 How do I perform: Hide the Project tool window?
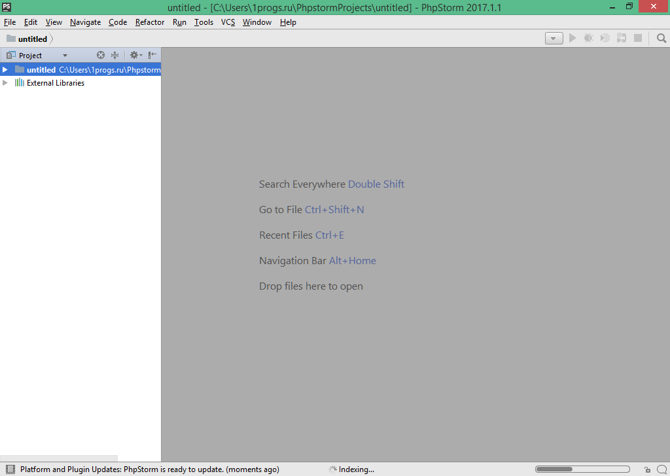[152, 55]
